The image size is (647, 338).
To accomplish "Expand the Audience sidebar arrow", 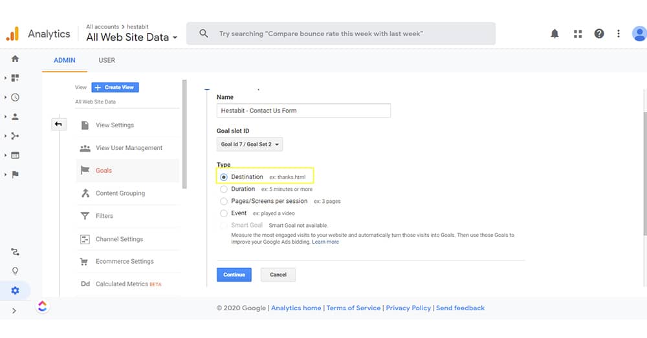I will pyautogui.click(x=5, y=116).
